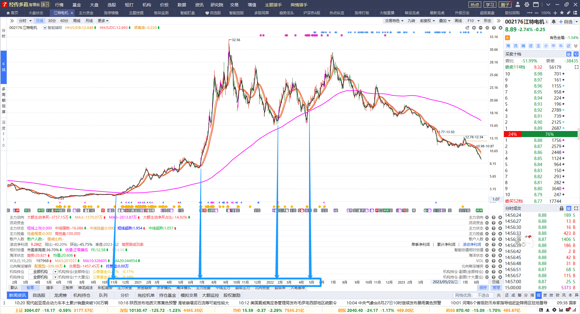Screen dimensions: 580x314
Task: Open the 研究院 menu
Action: coord(217,5)
